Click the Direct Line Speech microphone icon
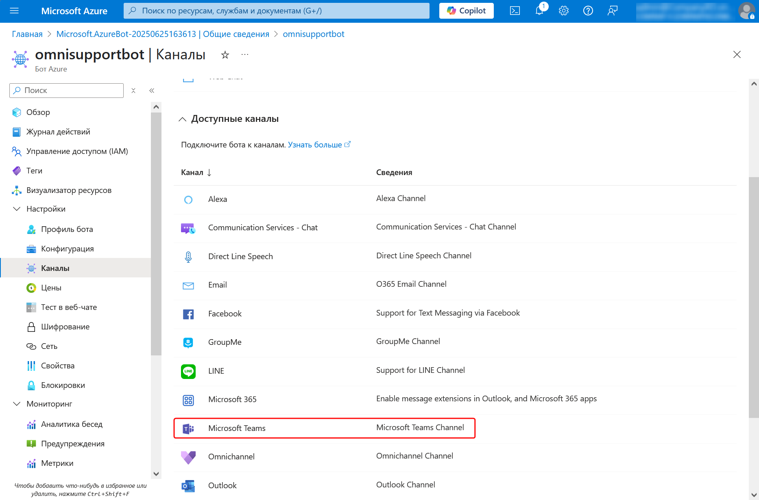This screenshot has width=759, height=500. click(x=188, y=257)
